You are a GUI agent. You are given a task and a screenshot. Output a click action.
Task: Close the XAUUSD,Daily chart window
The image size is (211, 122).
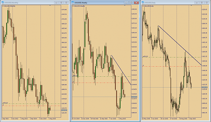tap(207, 3)
